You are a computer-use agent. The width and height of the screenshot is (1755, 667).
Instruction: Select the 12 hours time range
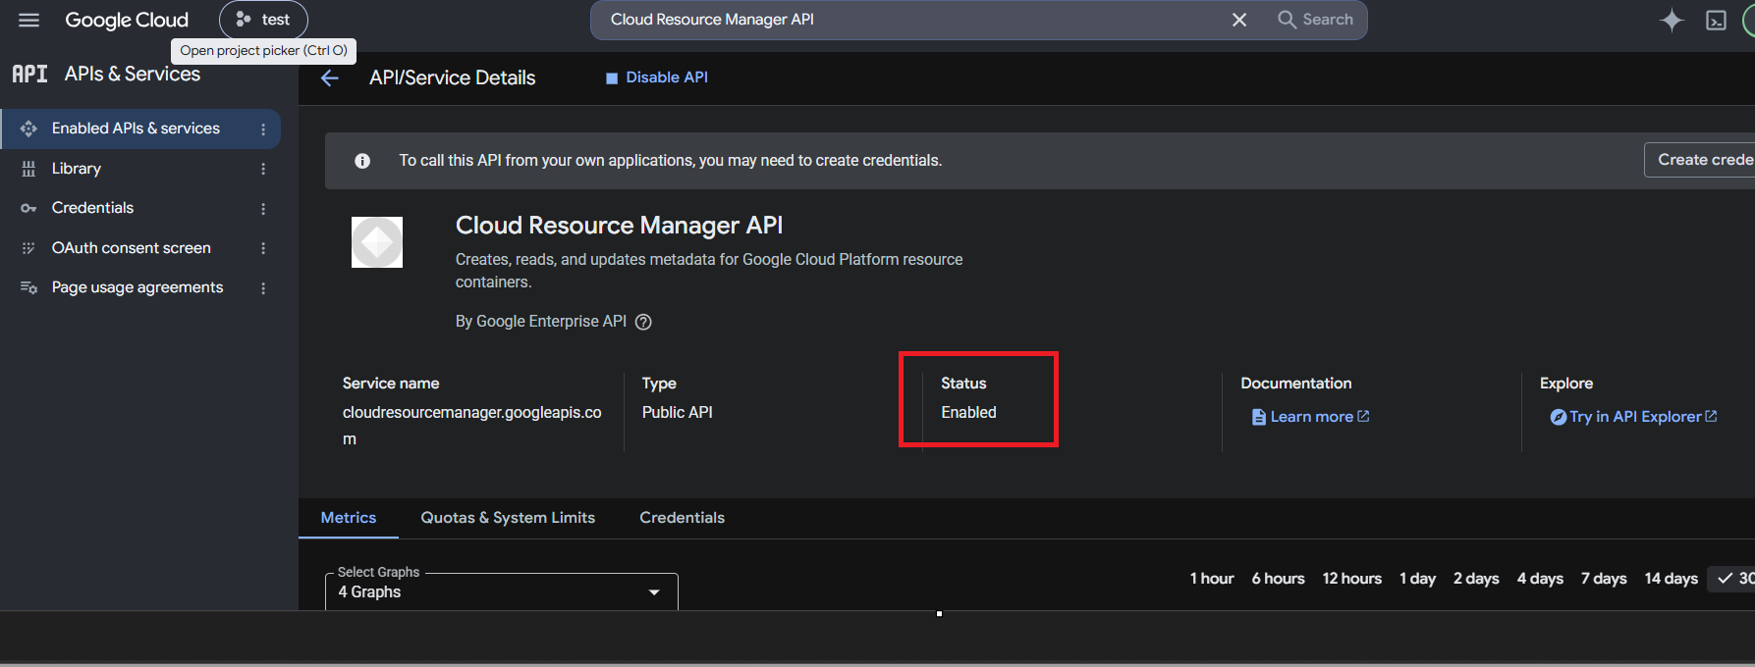click(1351, 579)
